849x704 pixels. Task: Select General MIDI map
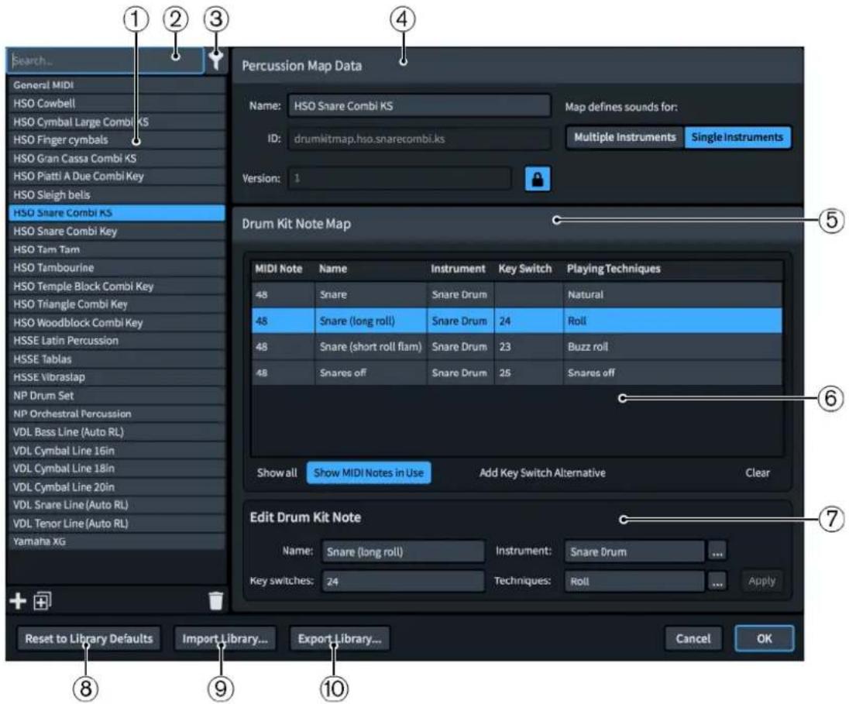(116, 85)
